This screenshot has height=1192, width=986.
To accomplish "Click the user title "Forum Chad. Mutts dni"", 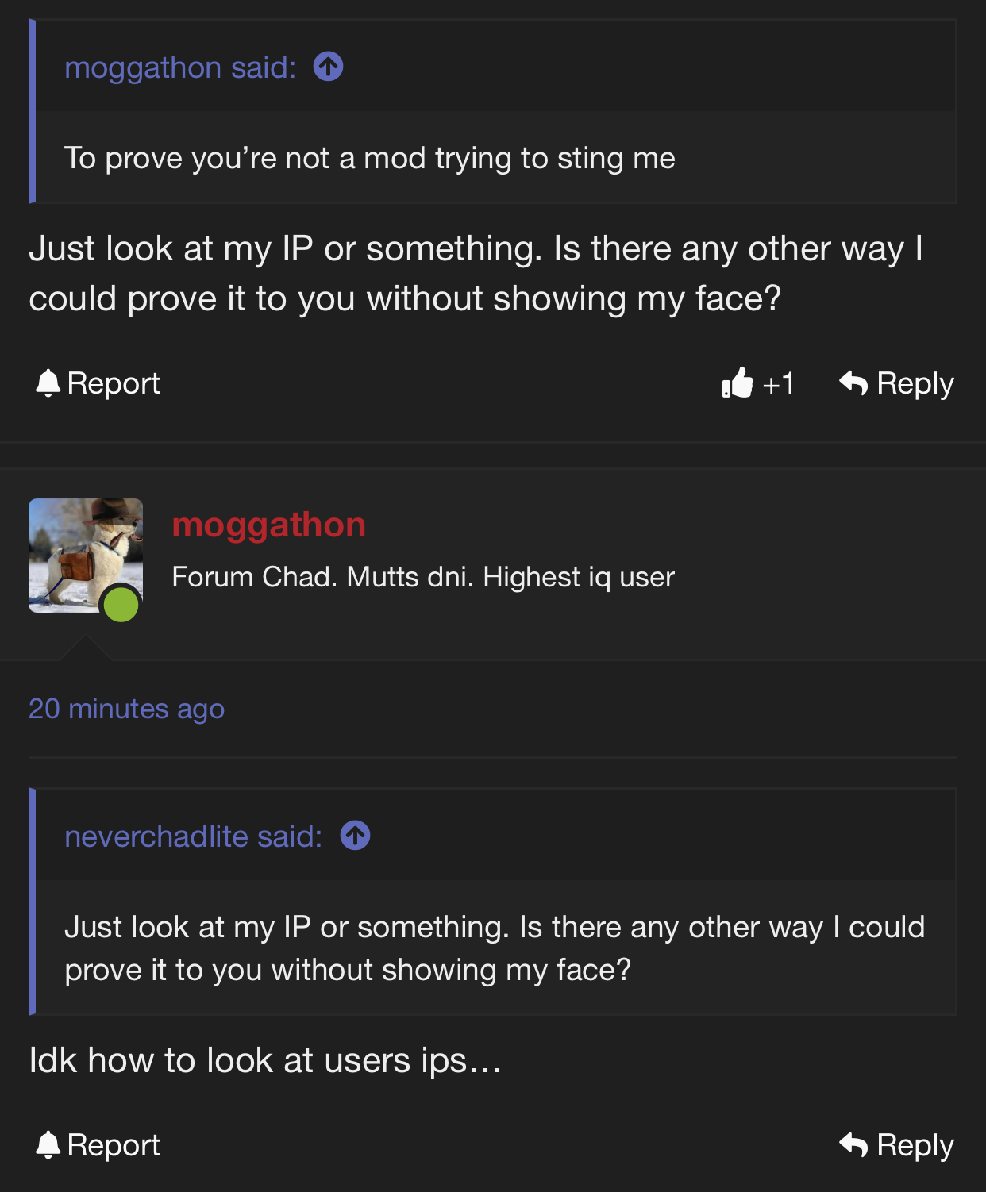I will click(422, 577).
